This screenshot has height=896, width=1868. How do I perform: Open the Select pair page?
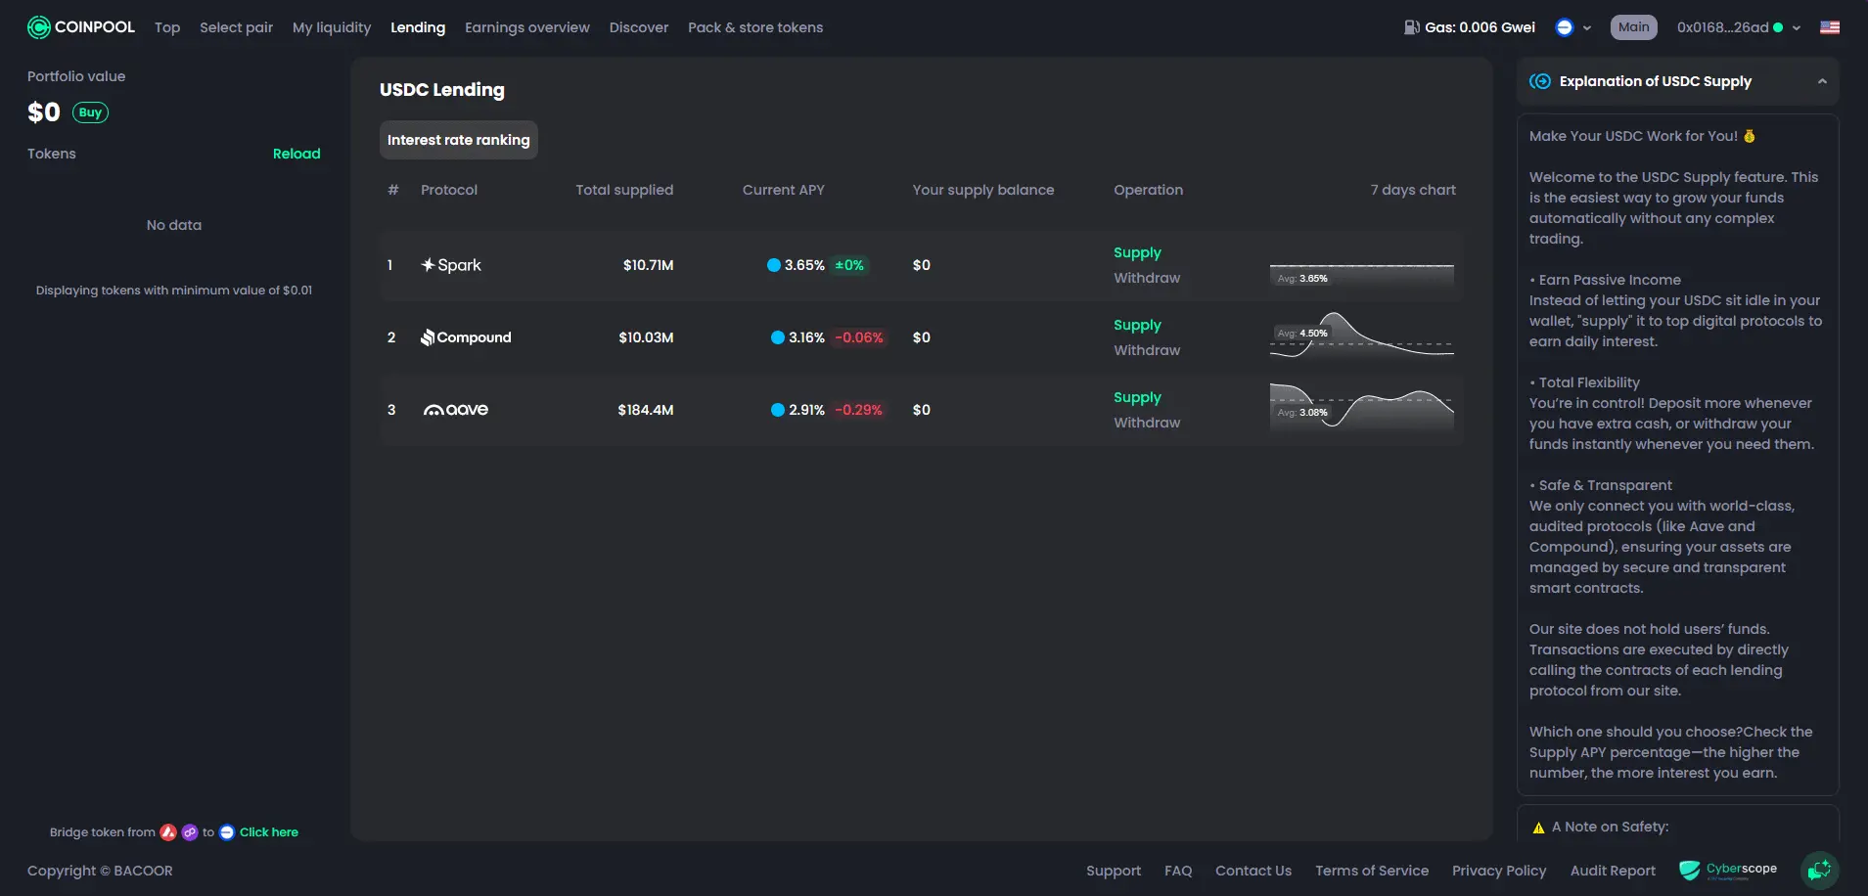(x=237, y=27)
